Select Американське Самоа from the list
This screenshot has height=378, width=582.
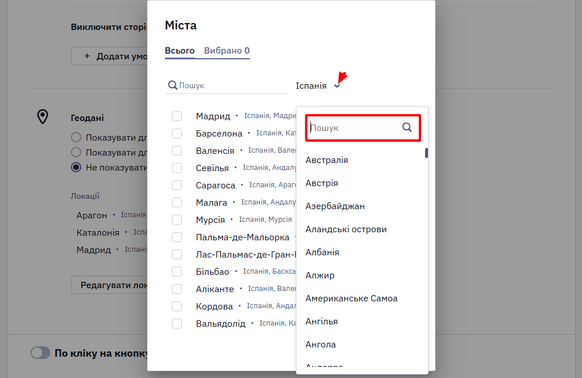click(351, 298)
